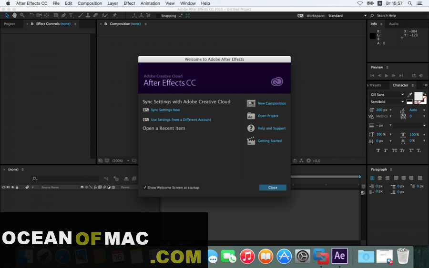
Task: Click the Faux Italic style button
Action: point(386,150)
